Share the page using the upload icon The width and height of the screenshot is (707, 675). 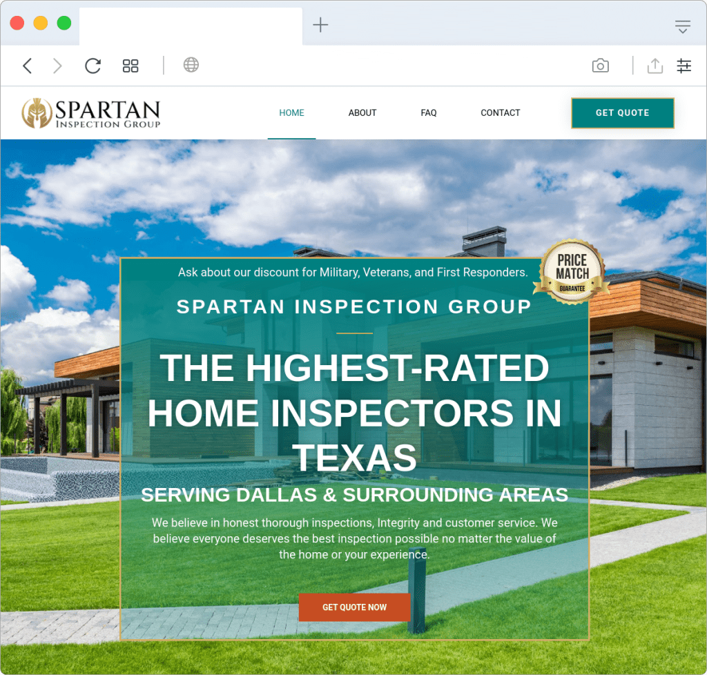(655, 66)
